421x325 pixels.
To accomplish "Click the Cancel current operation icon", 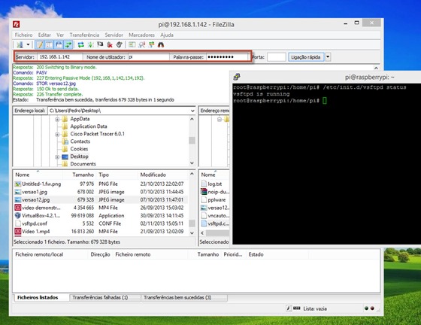I will pyautogui.click(x=100, y=44).
